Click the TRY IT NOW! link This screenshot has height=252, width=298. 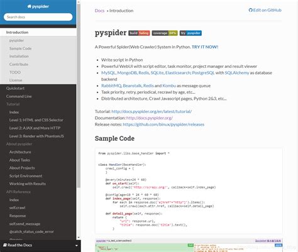point(205,47)
